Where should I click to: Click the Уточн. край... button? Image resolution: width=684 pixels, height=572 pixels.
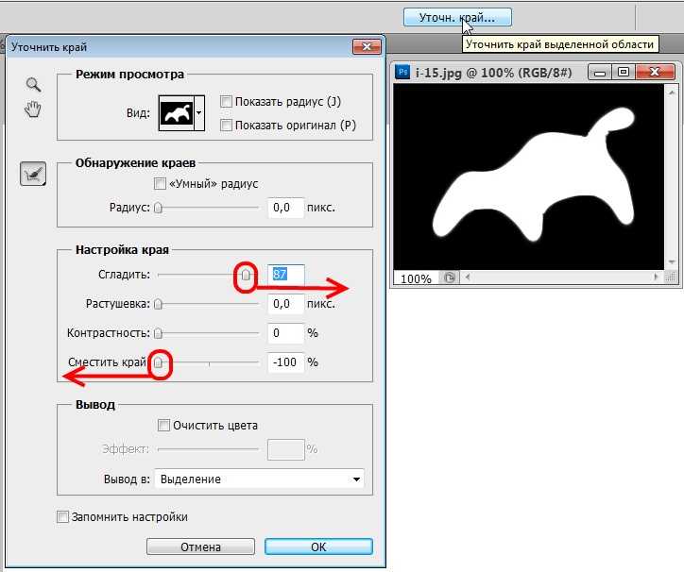coord(457,18)
